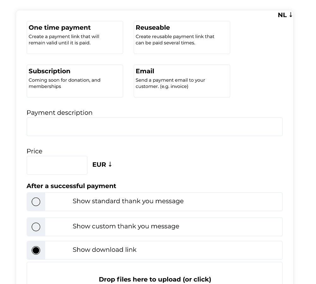Click the 'Show standard thank you message' label
This screenshot has width=316, height=284.
[128, 201]
